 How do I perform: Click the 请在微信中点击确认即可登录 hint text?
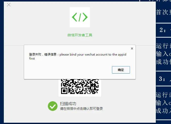click(x=81, y=109)
